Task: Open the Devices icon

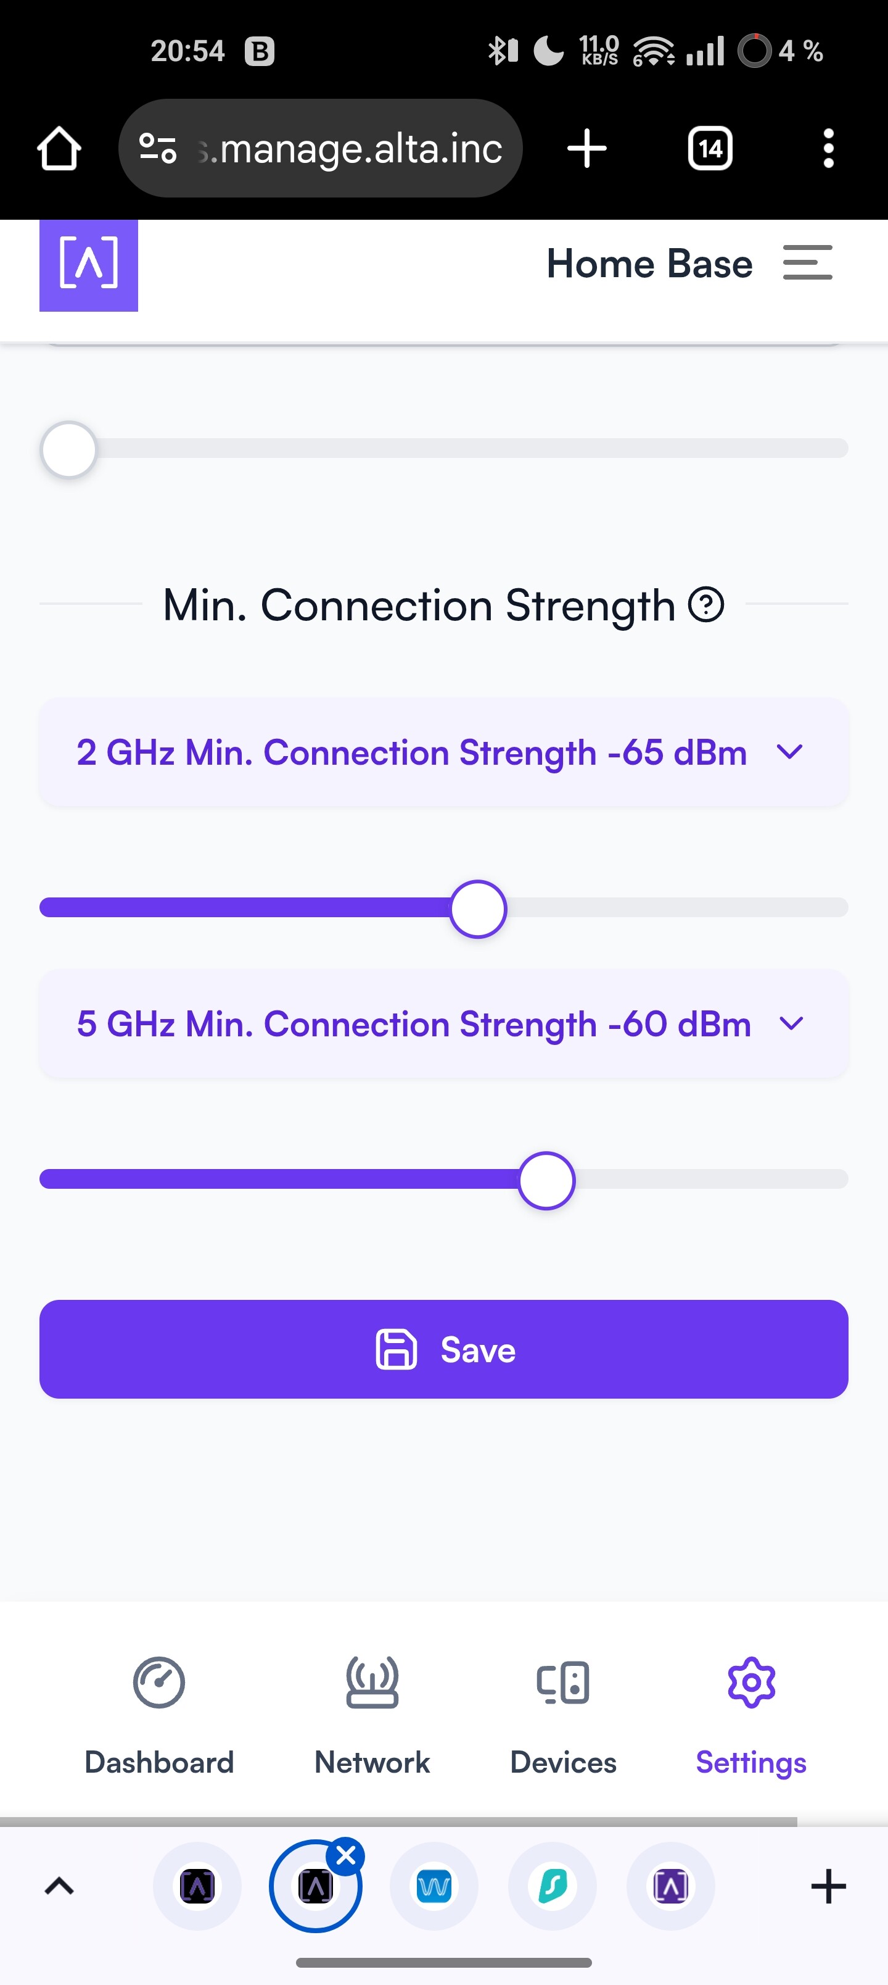Action: point(563,1682)
